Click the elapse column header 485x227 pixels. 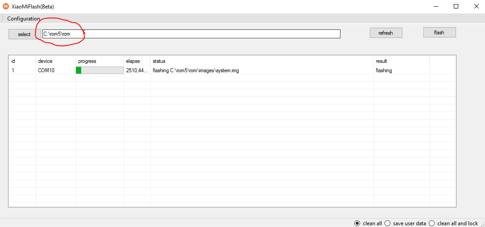(137, 61)
